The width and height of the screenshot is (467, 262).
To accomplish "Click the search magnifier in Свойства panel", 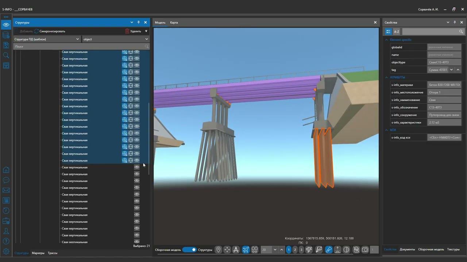I will (x=461, y=32).
